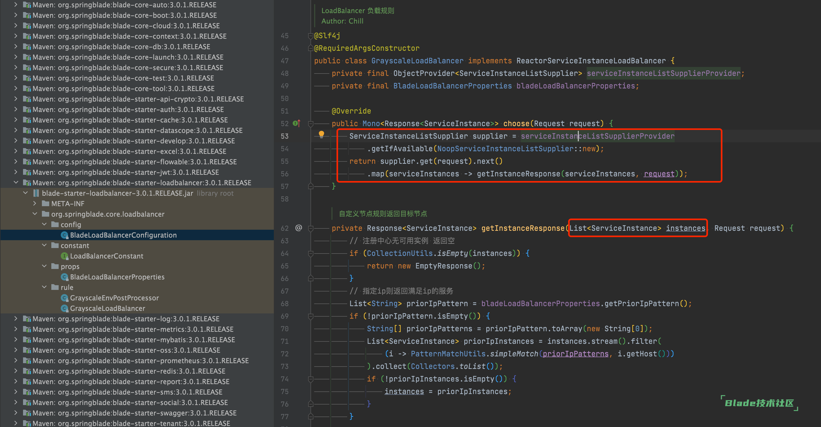
Task: Click the underlined instances parameter on line 62
Action: click(x=686, y=228)
